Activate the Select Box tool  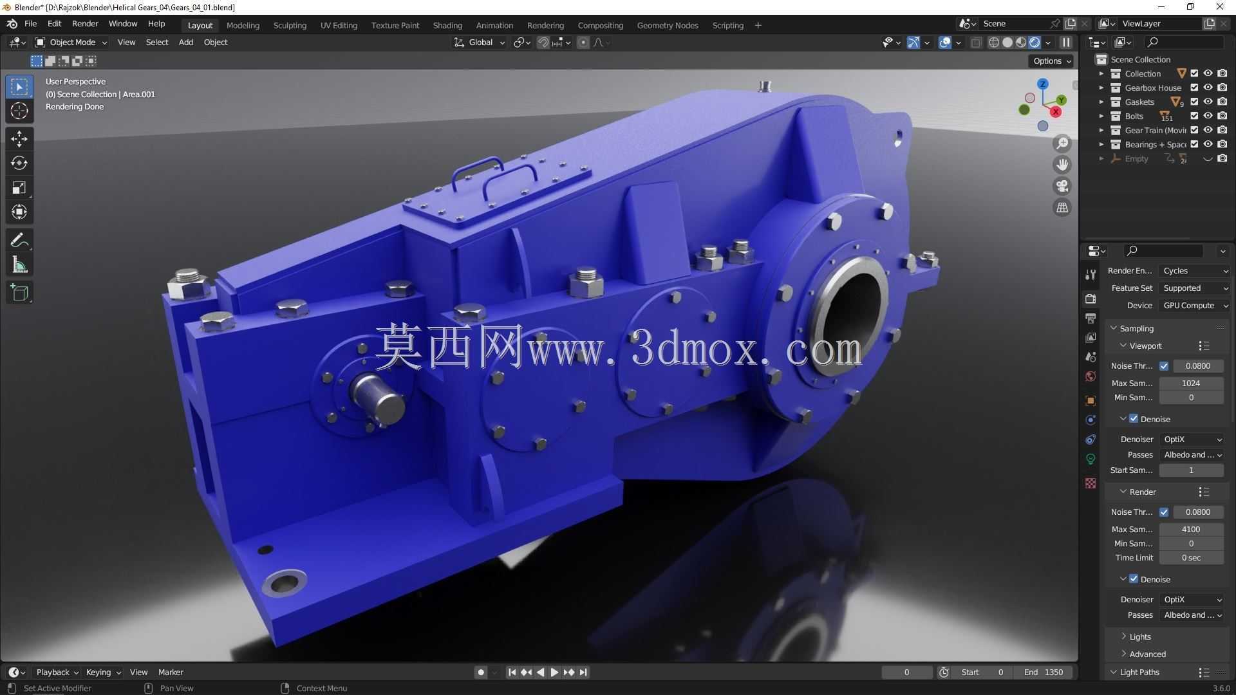19,87
